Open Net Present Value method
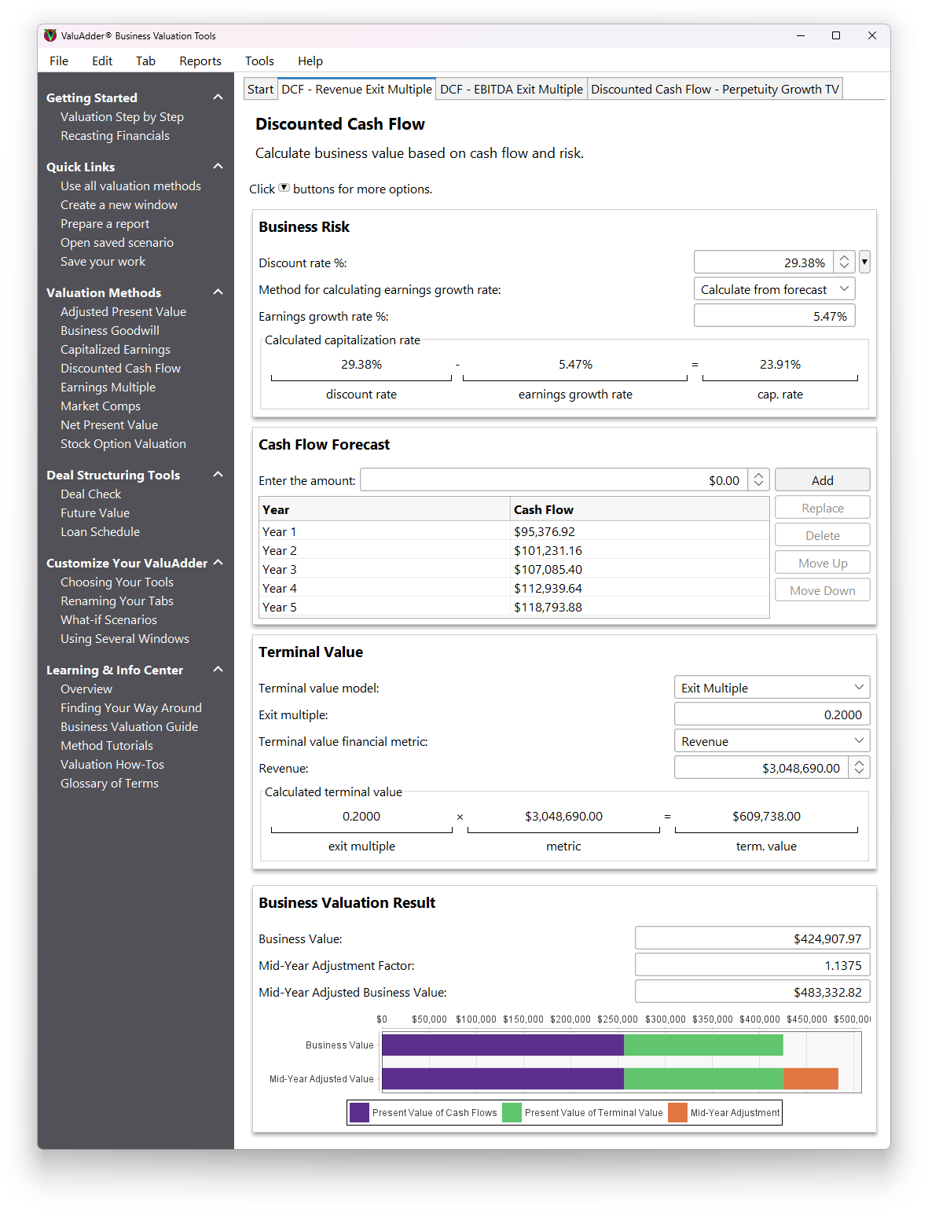This screenshot has height=1212, width=928. tap(109, 424)
